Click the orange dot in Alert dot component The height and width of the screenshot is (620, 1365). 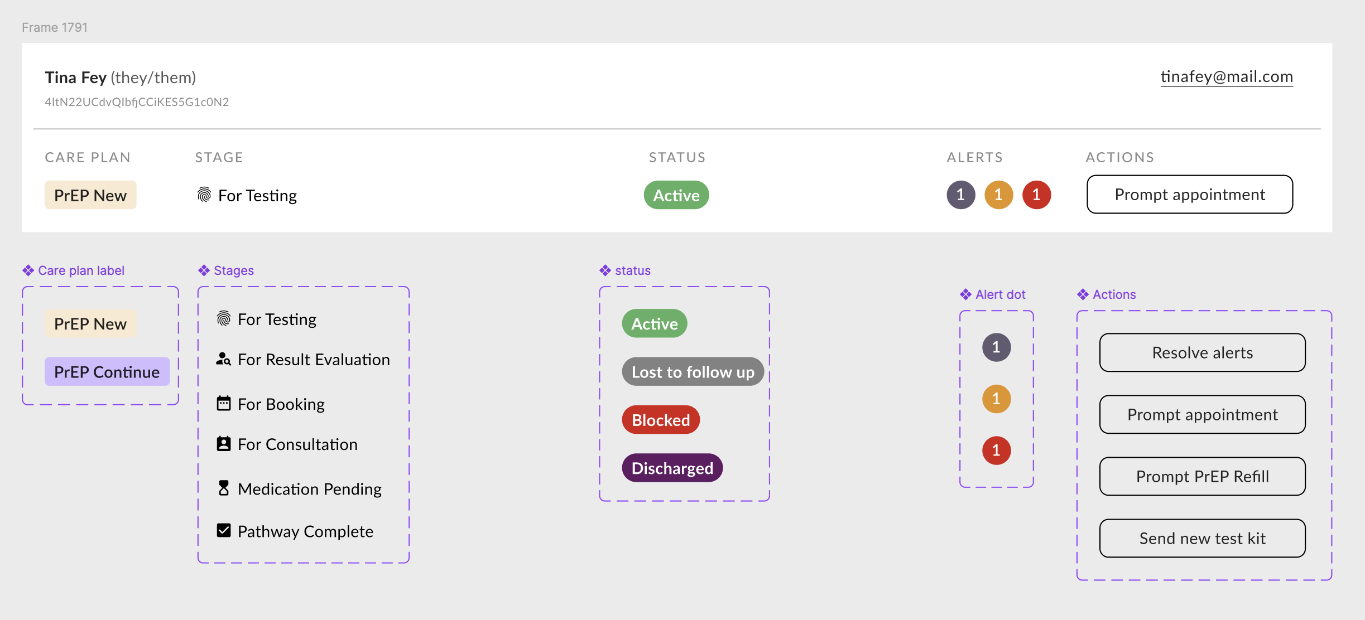coord(996,399)
